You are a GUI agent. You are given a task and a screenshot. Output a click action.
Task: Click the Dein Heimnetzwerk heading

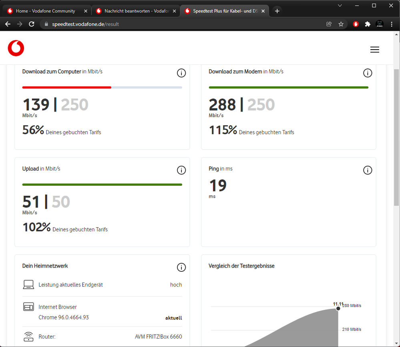click(45, 266)
